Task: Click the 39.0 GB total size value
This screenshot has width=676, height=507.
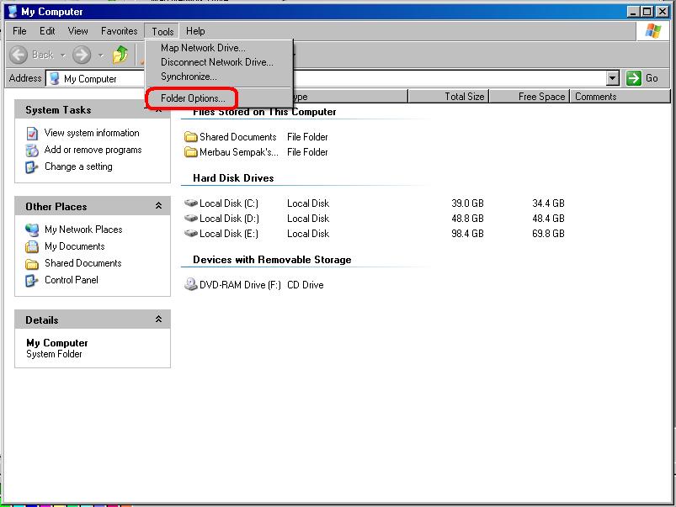Action: pyautogui.click(x=468, y=203)
